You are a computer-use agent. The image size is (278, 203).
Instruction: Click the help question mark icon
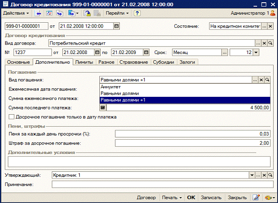pyautogui.click(x=137, y=13)
